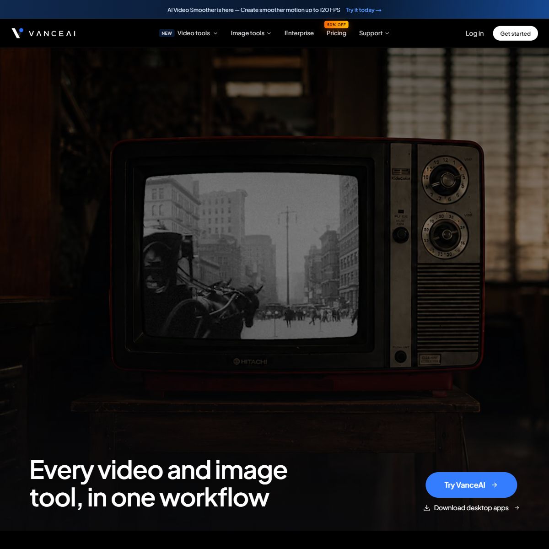Expand the Image tools chevron
549x549 pixels.
(269, 33)
